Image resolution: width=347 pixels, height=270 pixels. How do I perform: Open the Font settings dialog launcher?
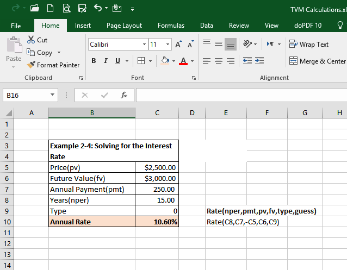[x=194, y=78]
